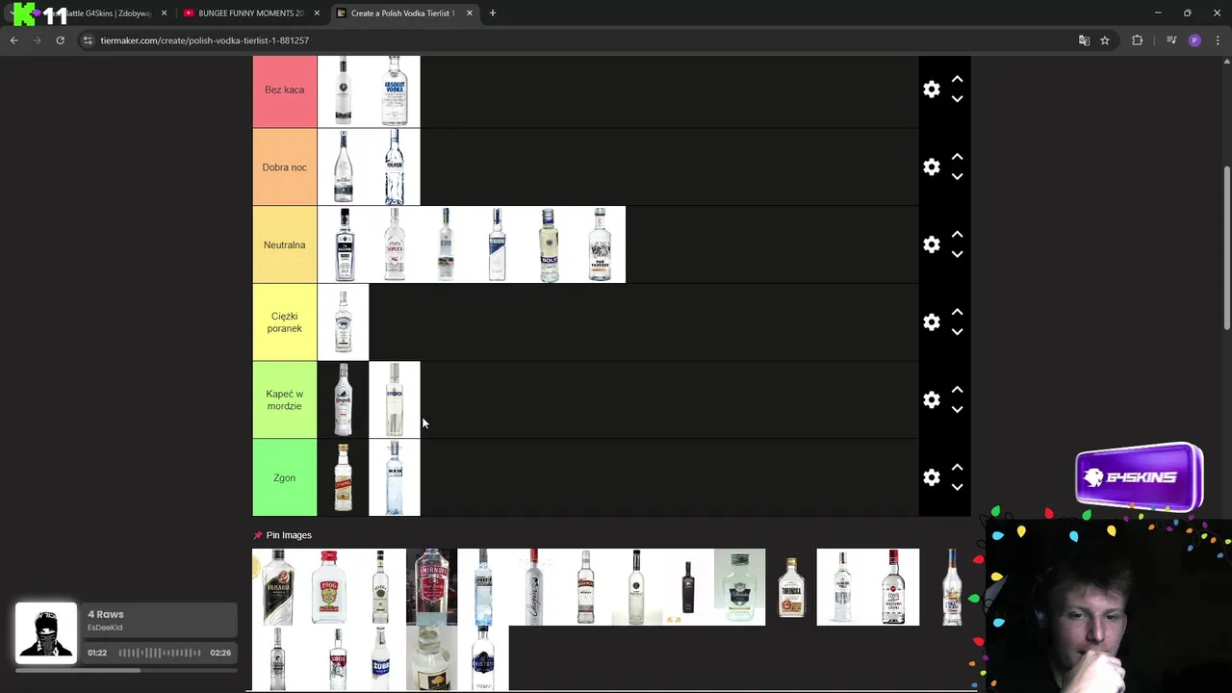Image resolution: width=1232 pixels, height=693 pixels.
Task: Select the Neutralna tier label
Action: [285, 244]
